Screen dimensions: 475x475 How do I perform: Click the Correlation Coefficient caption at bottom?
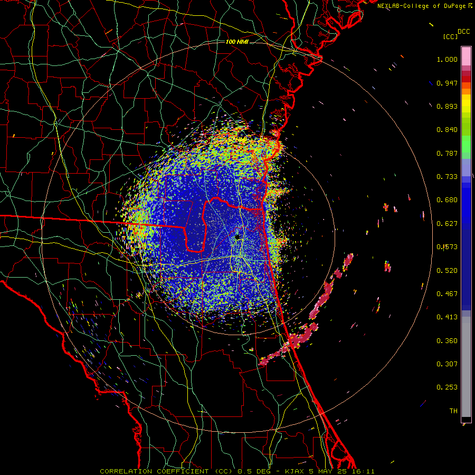coord(237,471)
